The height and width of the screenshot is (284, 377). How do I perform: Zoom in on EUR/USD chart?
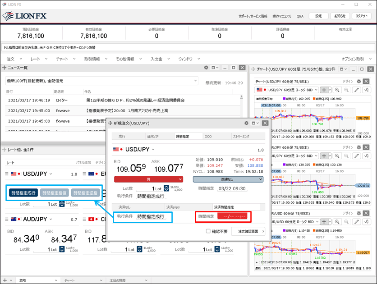[337, 221]
